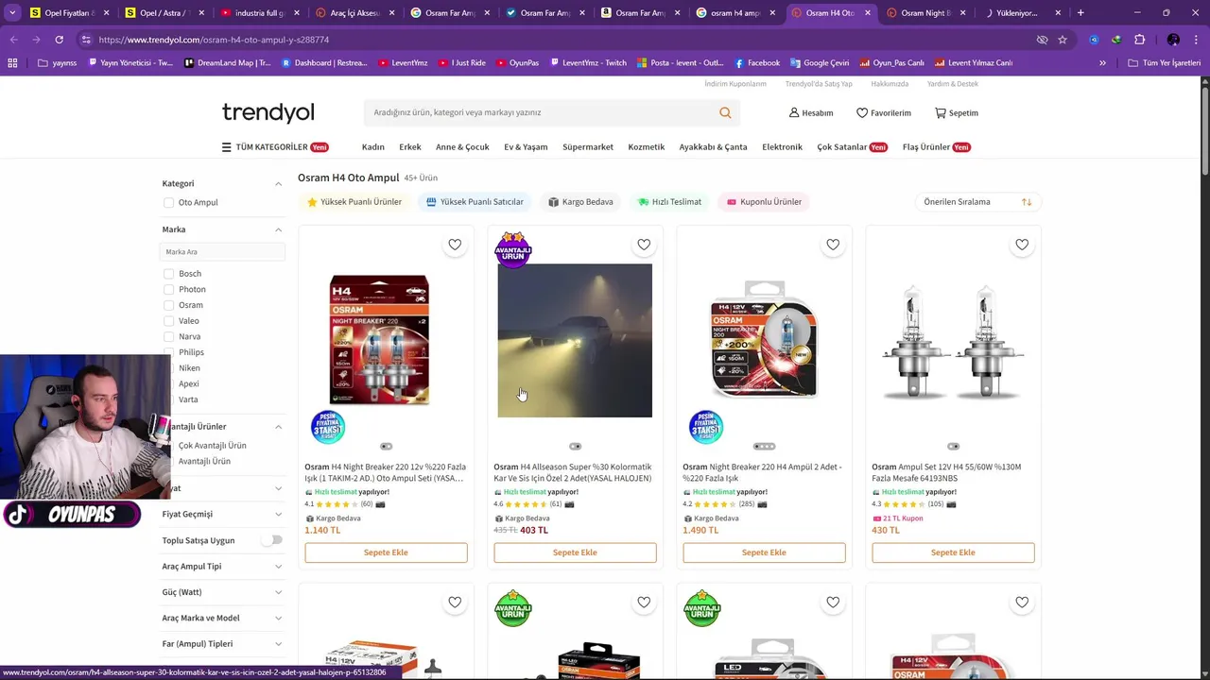Open the apps grid in bookmarks bar

[12, 62]
